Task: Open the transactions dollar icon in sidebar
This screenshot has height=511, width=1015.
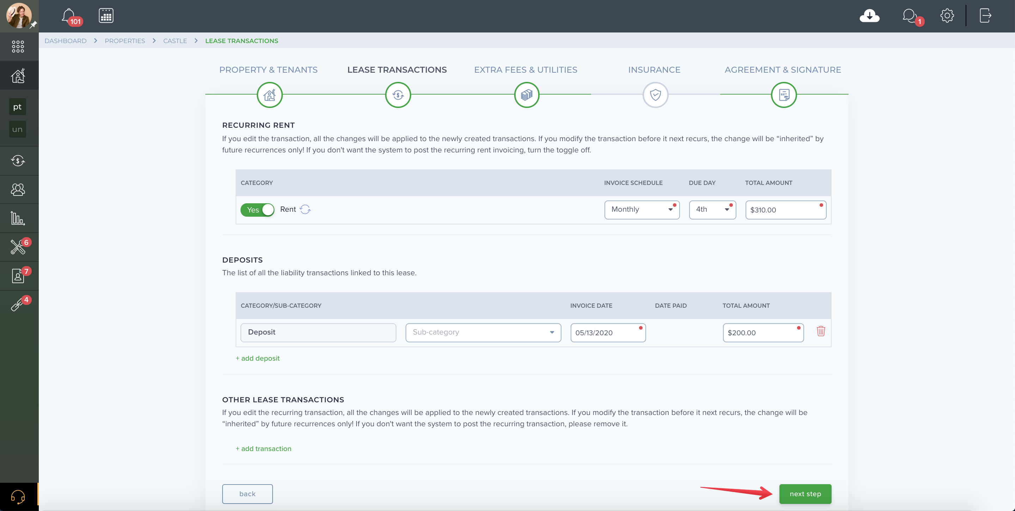Action: click(18, 161)
